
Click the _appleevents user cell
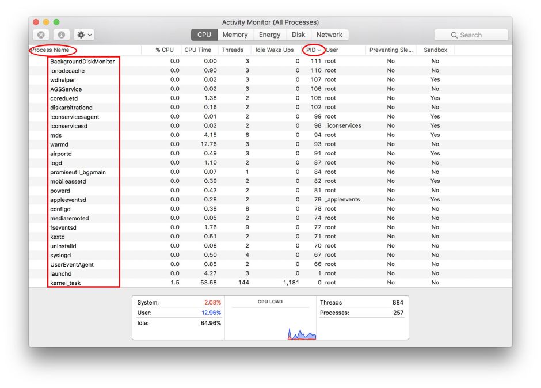342,200
